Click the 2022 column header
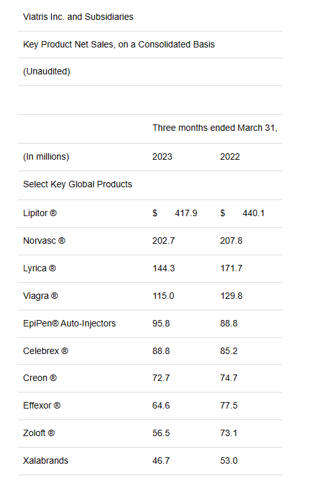Viewport: 324px width, 481px height. coord(230,156)
